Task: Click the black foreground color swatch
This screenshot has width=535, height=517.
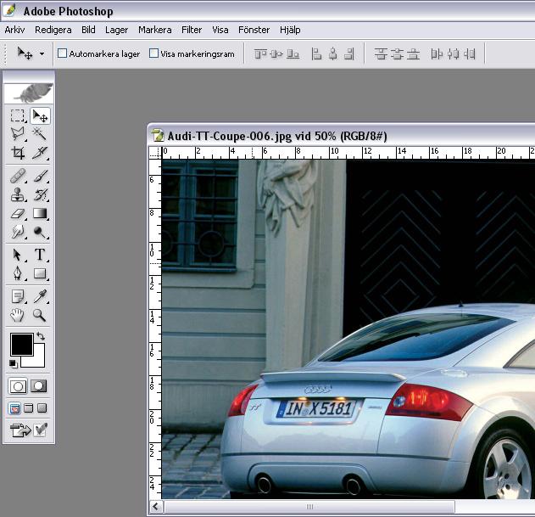Action: [21, 345]
